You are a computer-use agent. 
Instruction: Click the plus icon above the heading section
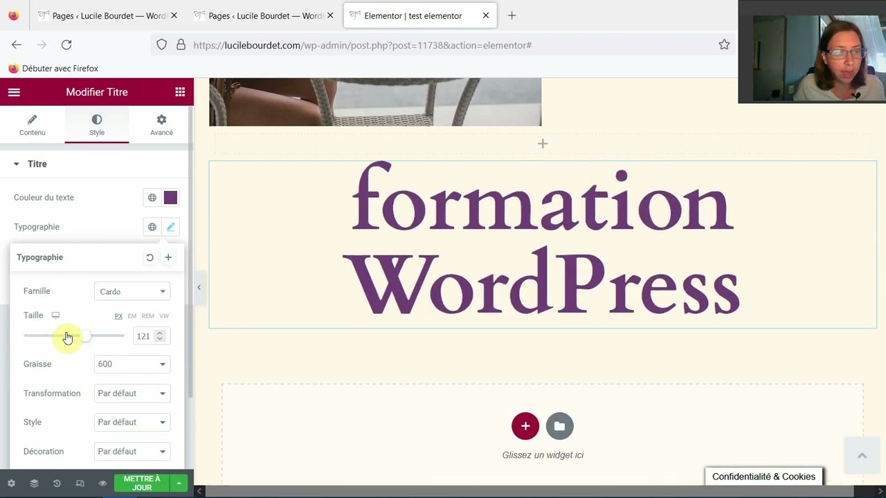[x=543, y=144]
